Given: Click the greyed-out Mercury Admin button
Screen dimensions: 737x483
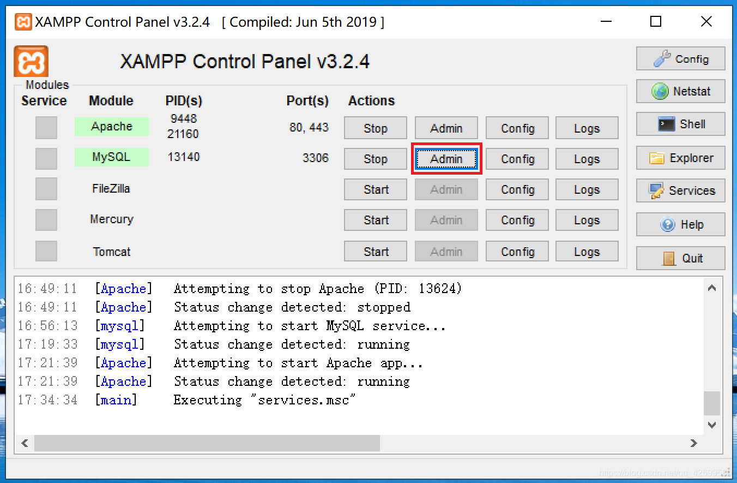Looking at the screenshot, I should click(x=446, y=220).
